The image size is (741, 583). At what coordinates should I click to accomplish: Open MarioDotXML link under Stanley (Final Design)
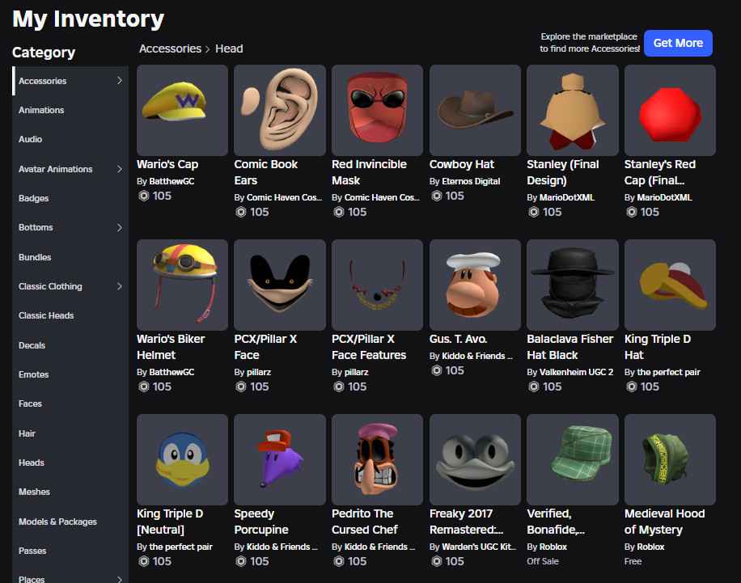click(x=566, y=197)
